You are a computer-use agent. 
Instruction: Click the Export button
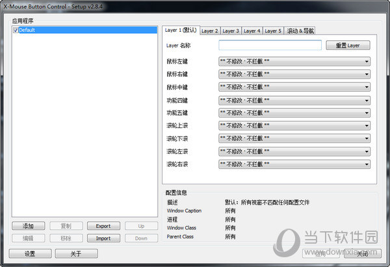point(103,226)
